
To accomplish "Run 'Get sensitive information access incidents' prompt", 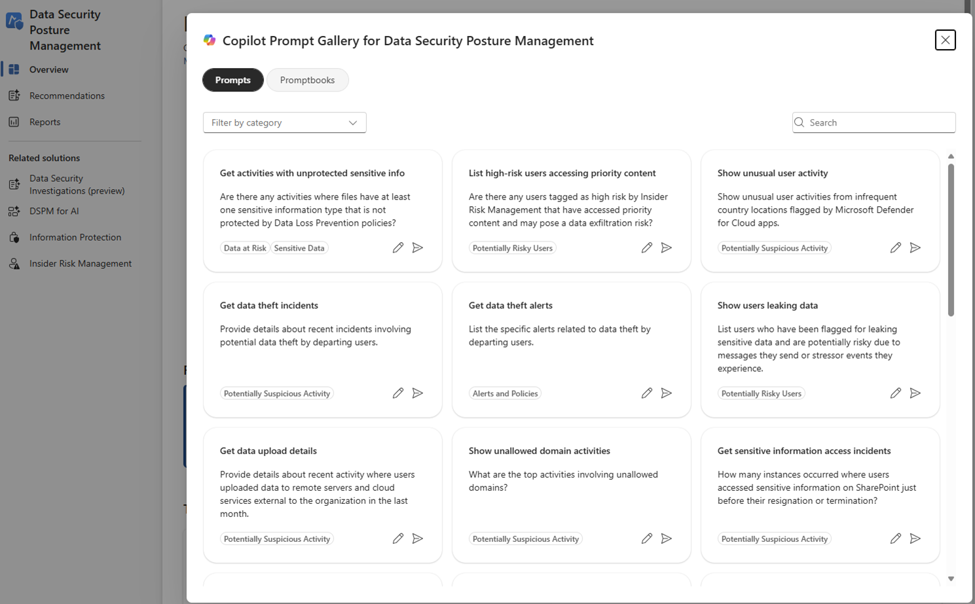I will click(x=915, y=539).
